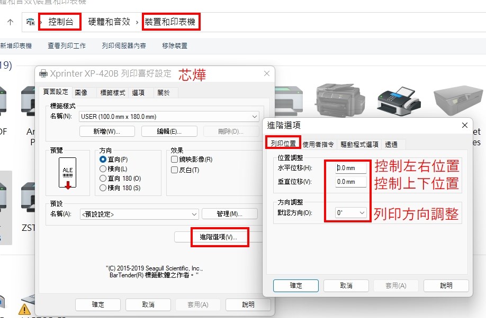Expand the 標籤樣式 名稱 dropdown
This screenshot has height=318, width=486.
pyautogui.click(x=255, y=116)
